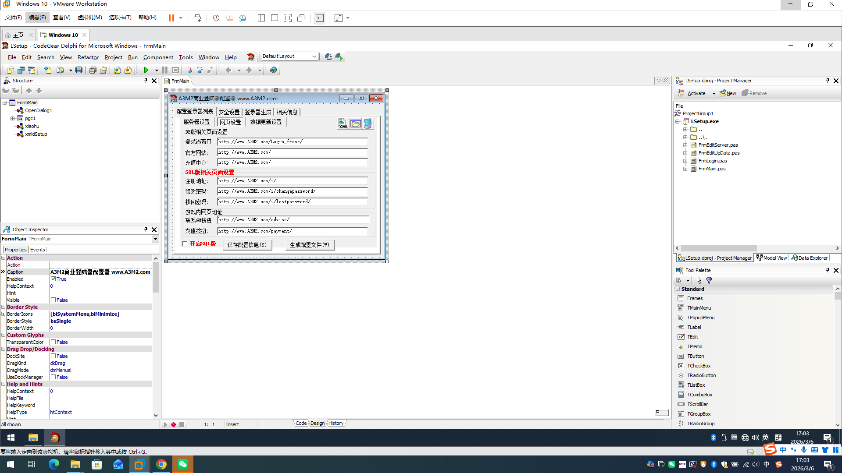Click the 官方网站 URL input field
Image resolution: width=842 pixels, height=473 pixels.
click(x=292, y=152)
